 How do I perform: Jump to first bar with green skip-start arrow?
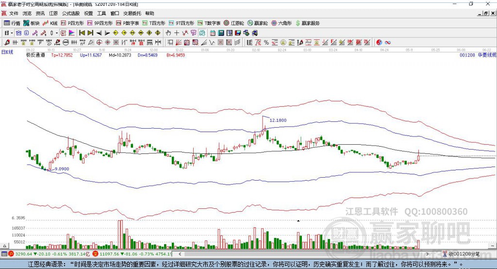coord(82,33)
